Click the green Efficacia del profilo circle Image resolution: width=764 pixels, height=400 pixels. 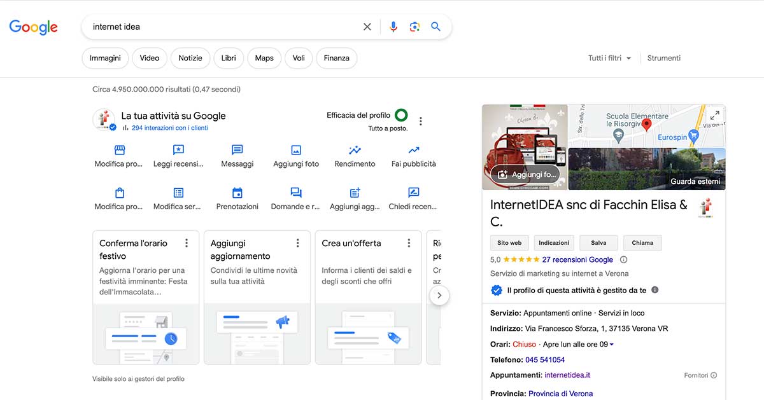[401, 115]
